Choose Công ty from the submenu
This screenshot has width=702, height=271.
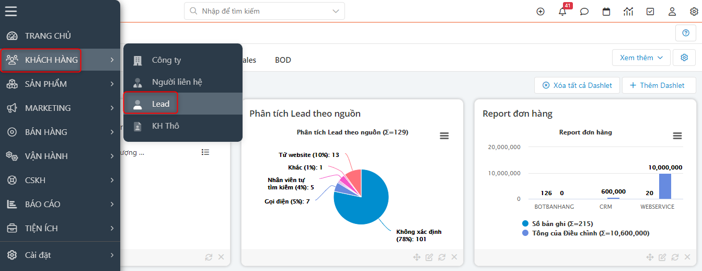click(x=166, y=60)
